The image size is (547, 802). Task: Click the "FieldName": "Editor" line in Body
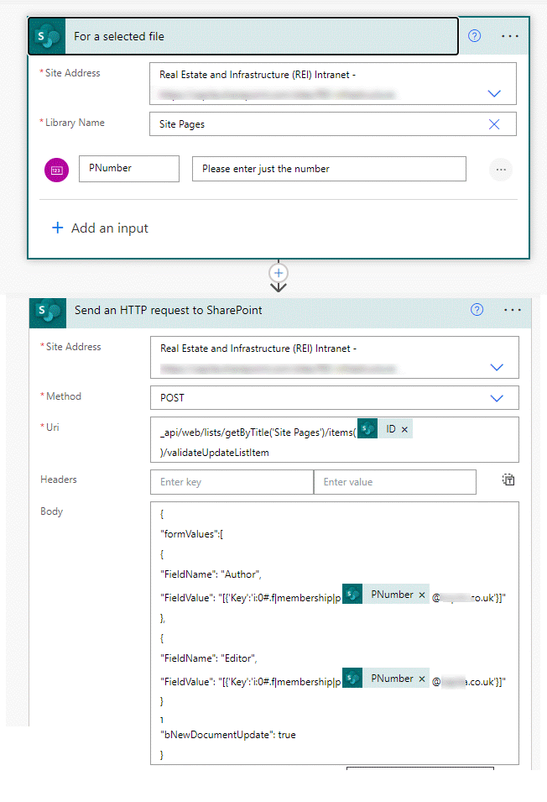[209, 658]
